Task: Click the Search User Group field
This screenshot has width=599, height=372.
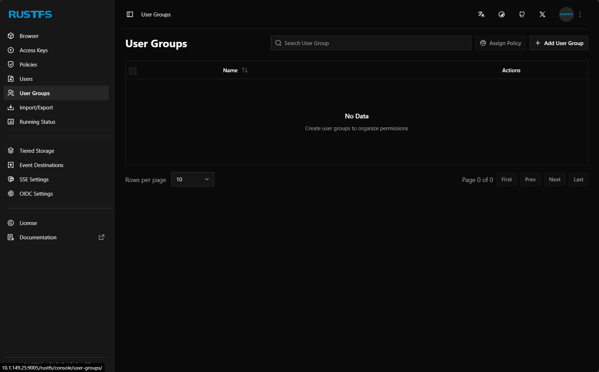Action: (x=371, y=43)
